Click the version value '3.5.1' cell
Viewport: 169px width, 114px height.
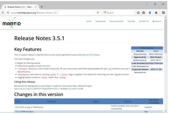point(156,51)
